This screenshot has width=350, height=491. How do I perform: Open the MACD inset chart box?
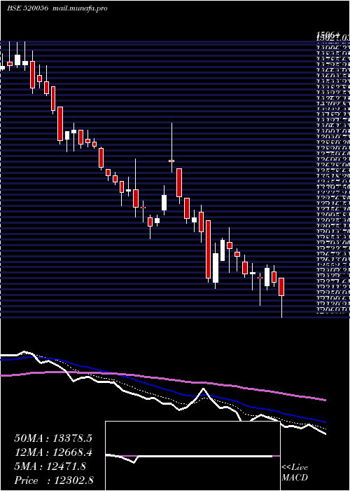coord(192,456)
